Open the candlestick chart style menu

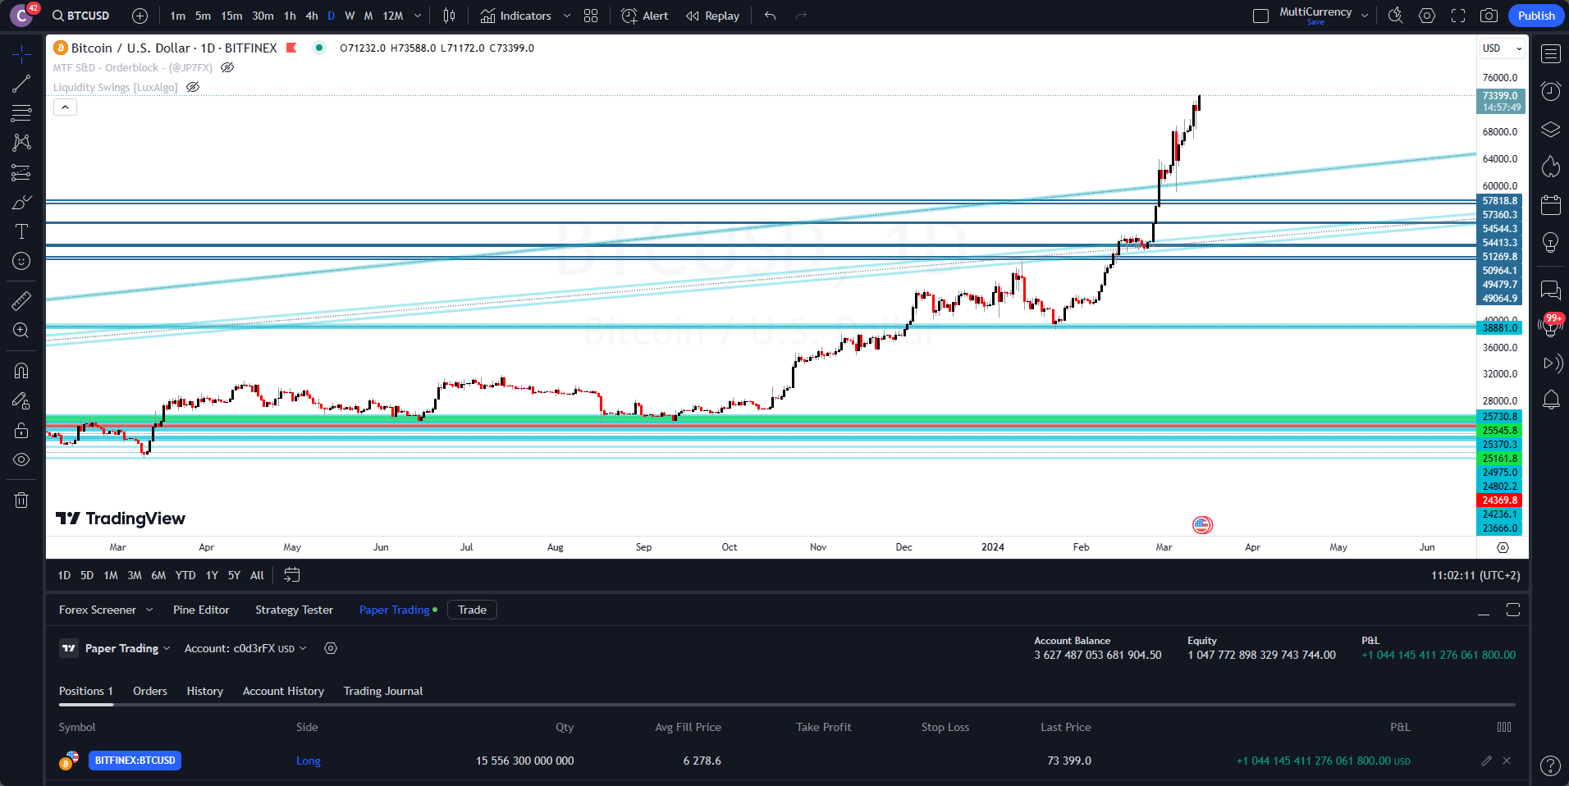click(449, 16)
